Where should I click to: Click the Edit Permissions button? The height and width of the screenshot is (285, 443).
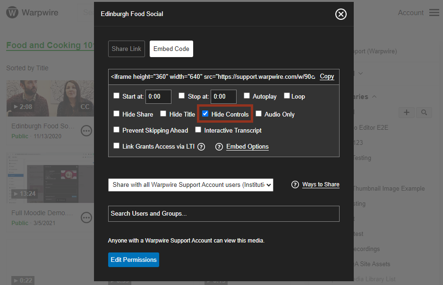134,260
